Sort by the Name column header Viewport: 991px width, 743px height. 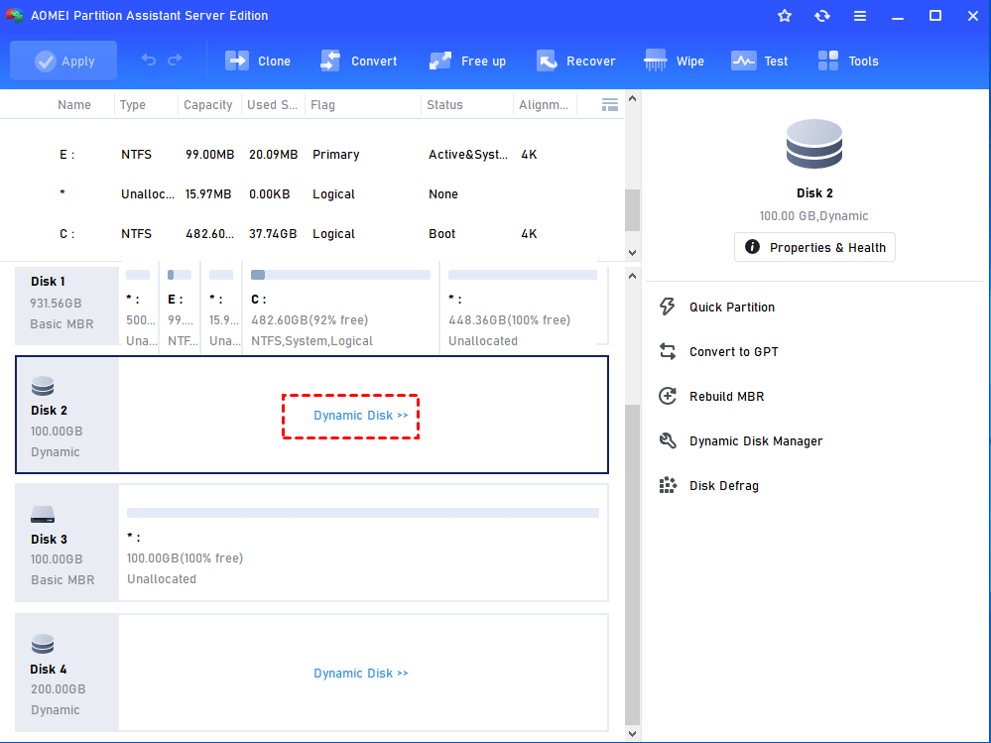74,105
